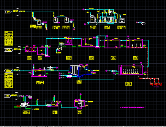Click the magenta thickener unit in the bottom row
Viewport: 166px width, 127px height.
pyautogui.click(x=79, y=104)
